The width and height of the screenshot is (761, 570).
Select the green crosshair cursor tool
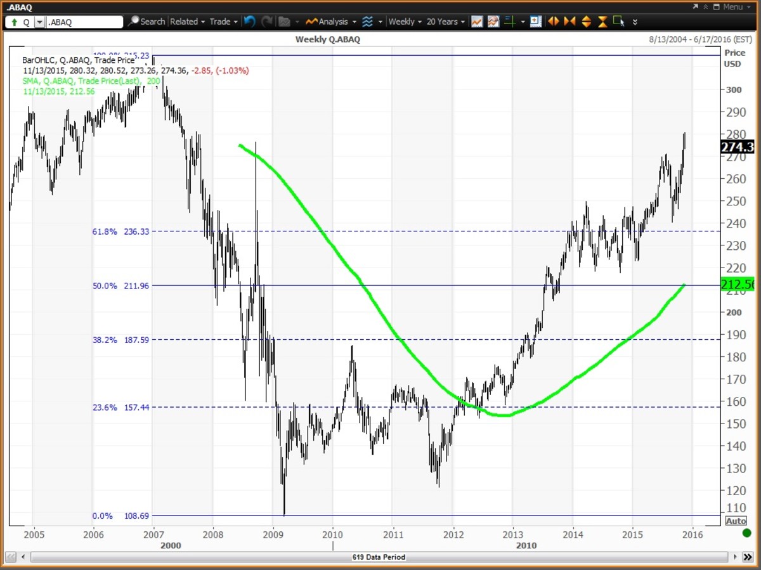tap(510, 22)
